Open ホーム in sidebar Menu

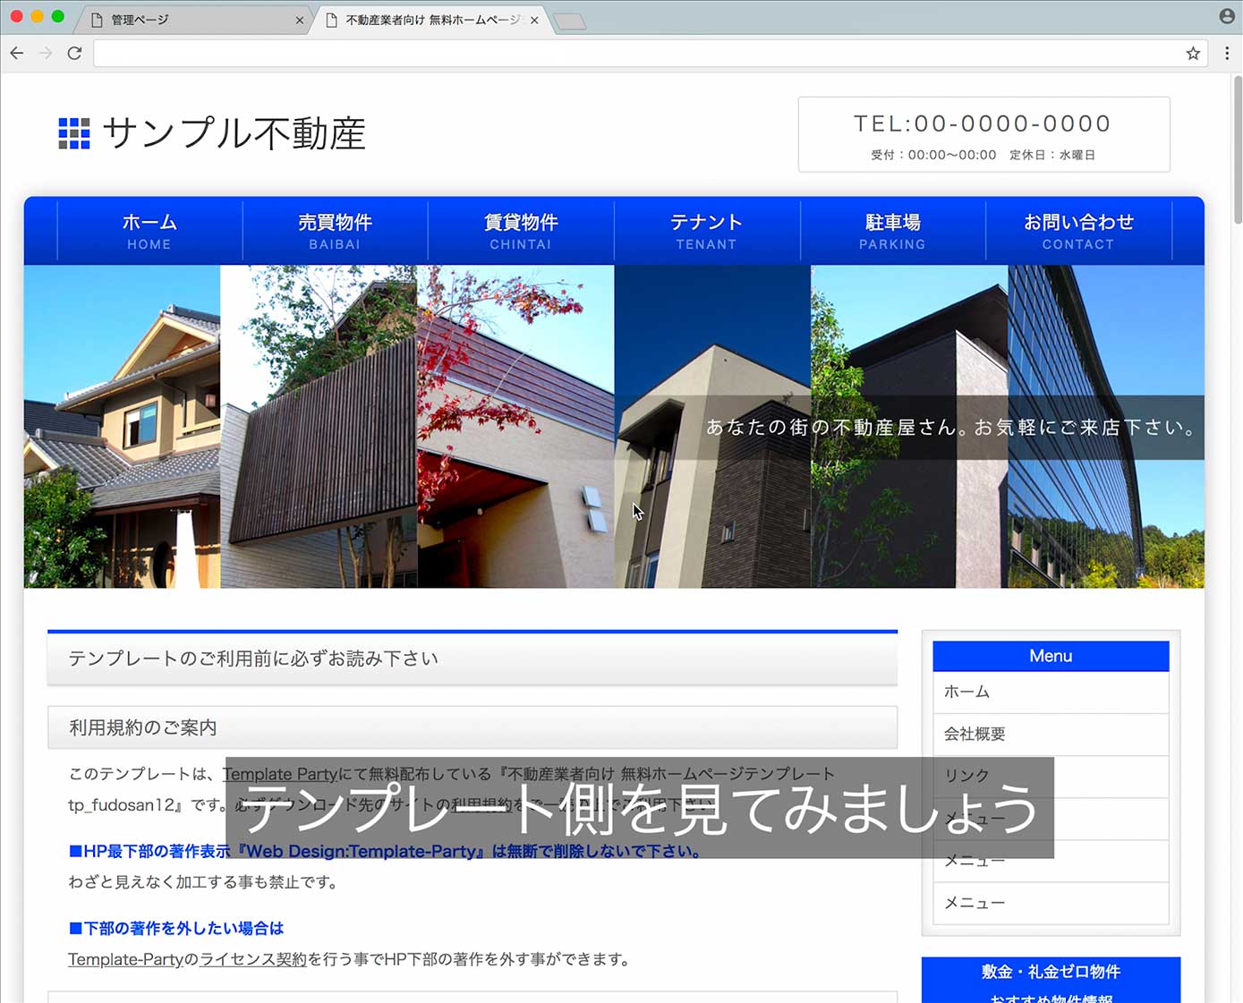tap(1051, 692)
